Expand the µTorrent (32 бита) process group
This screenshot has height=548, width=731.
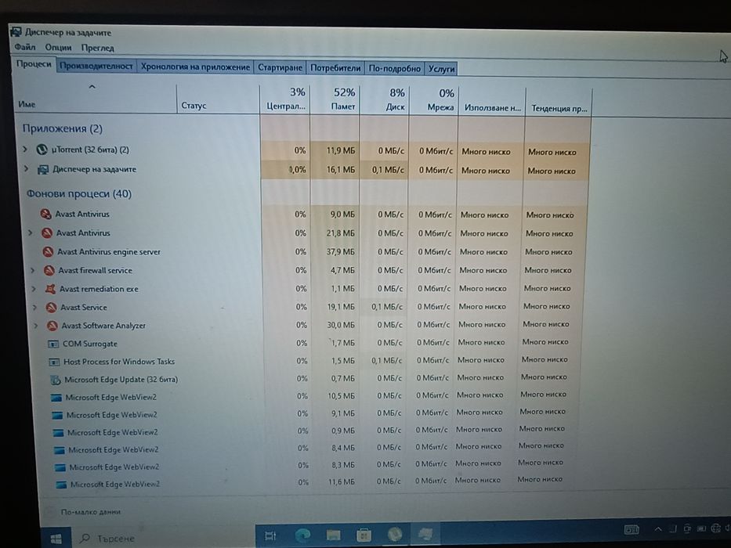[25, 149]
